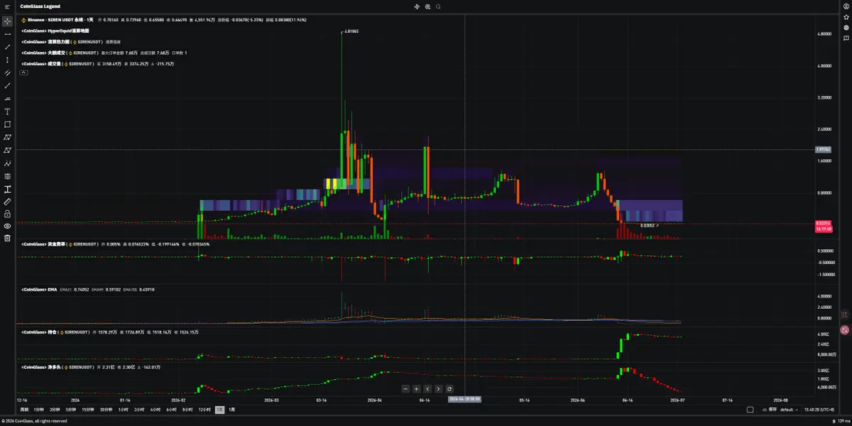Switch to the 15分钟 timeframe
Screen dimensions: 852x426
tap(88, 410)
